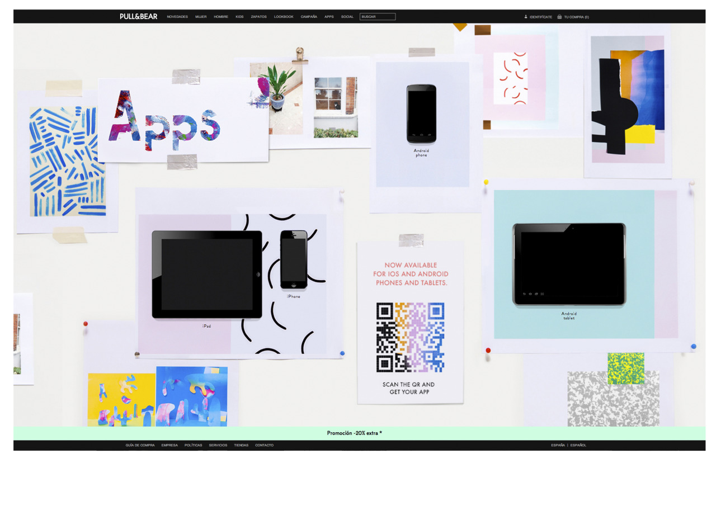716x506 pixels.
Task: Click "Scan the QR and get your app" text
Action: [x=409, y=388]
